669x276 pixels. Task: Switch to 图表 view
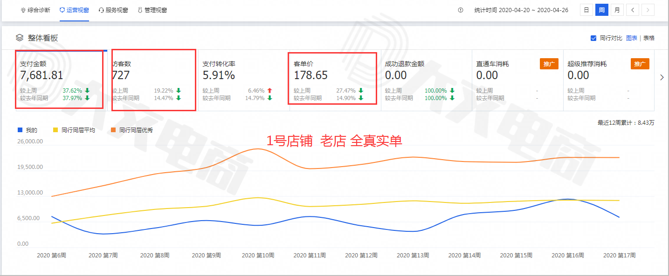pyautogui.click(x=632, y=38)
